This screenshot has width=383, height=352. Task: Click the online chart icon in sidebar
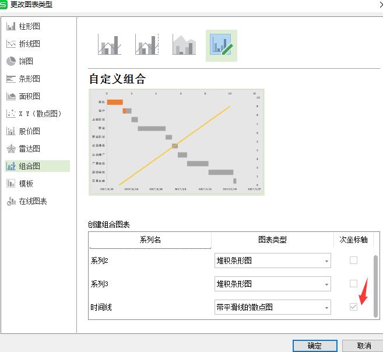pos(11,201)
